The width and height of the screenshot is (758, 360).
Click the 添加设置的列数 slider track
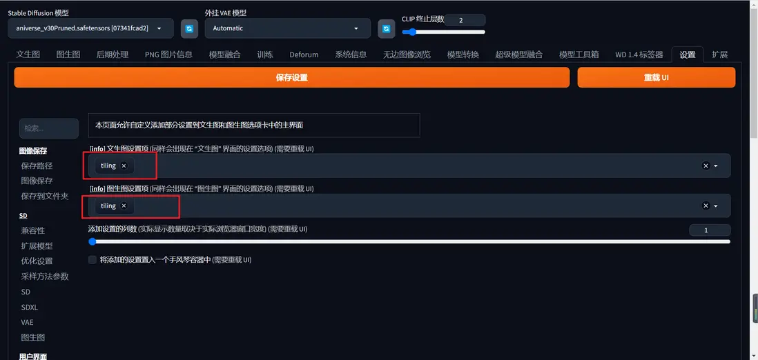(x=409, y=241)
